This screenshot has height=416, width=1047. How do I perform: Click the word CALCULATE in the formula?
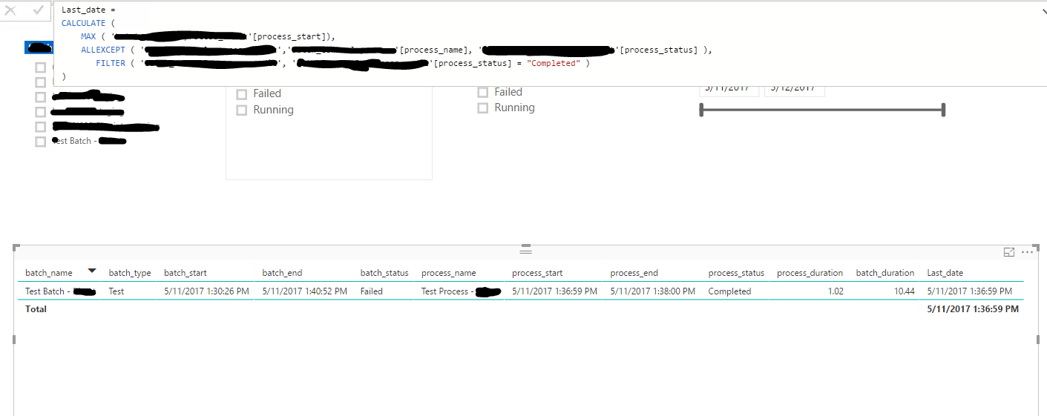pos(83,24)
